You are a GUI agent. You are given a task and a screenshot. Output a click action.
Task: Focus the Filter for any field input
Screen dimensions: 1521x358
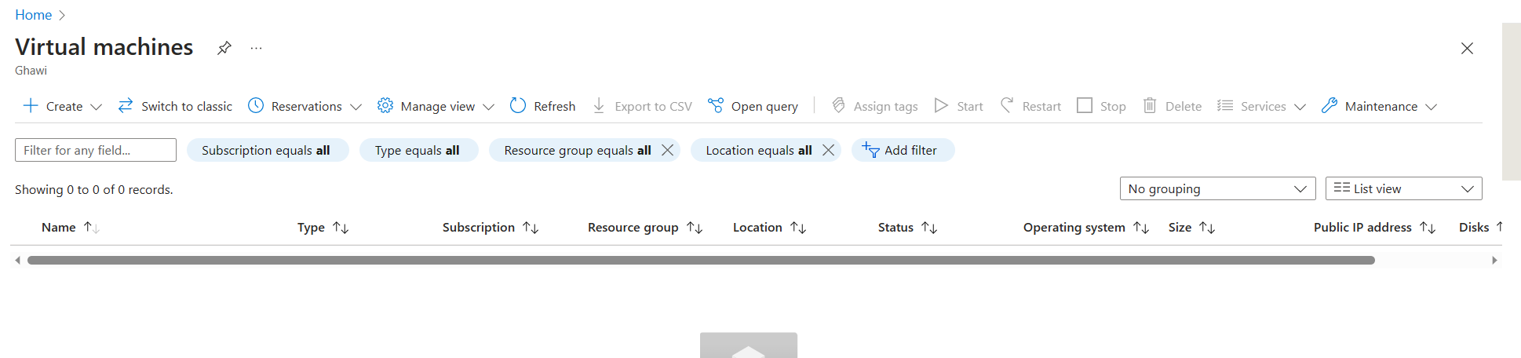pos(96,150)
